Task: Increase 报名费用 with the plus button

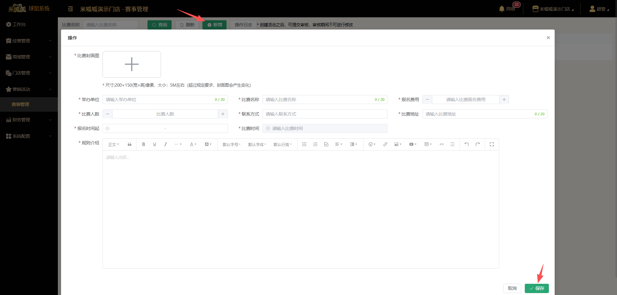Action: (504, 100)
